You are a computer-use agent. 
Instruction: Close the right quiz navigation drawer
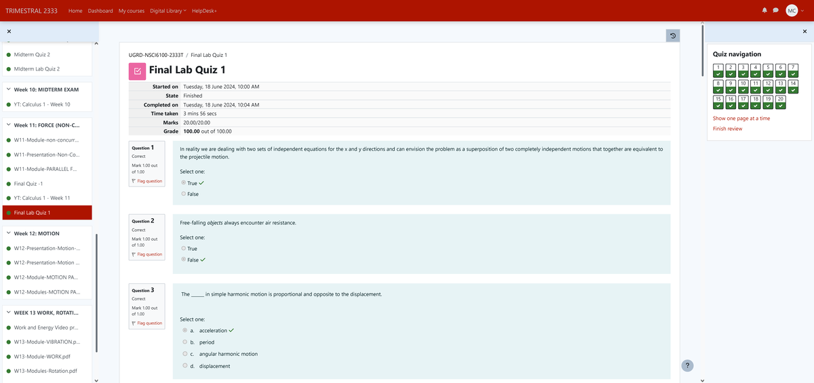[805, 32]
